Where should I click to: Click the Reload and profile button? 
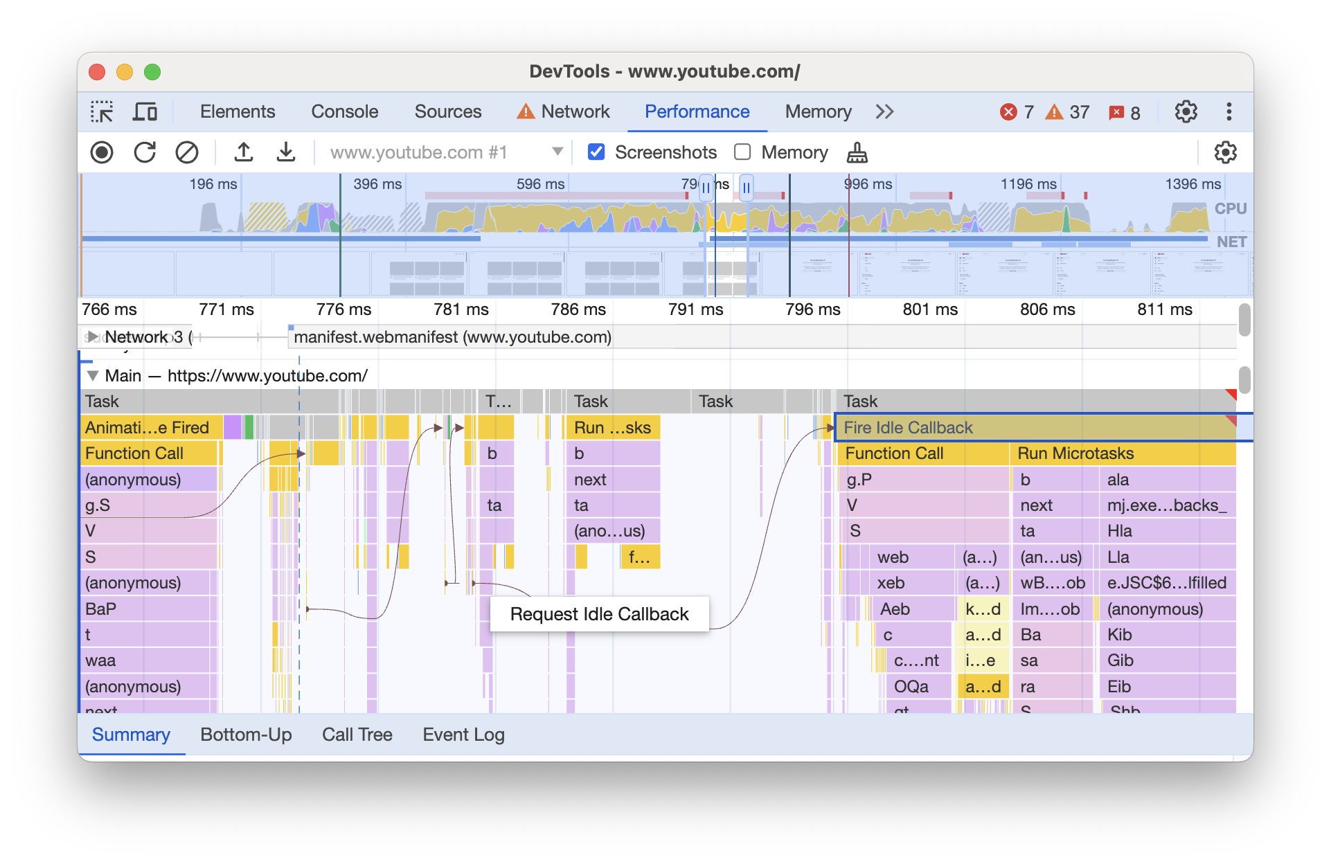pos(143,152)
